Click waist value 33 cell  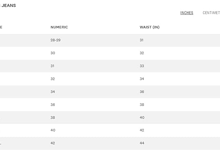pyautogui.click(x=142, y=66)
